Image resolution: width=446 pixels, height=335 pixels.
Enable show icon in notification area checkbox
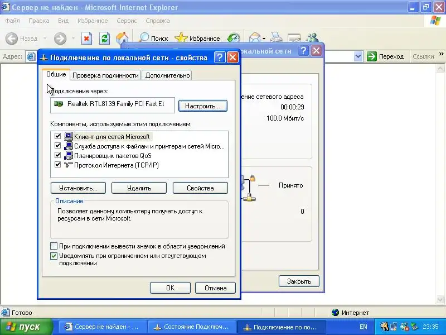[x=54, y=246]
